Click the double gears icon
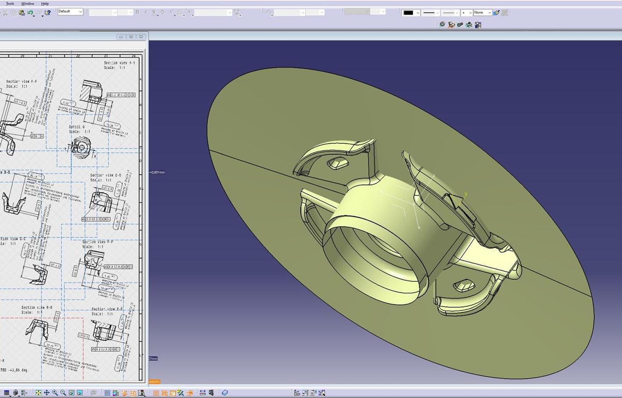This screenshot has width=622, height=398. [460, 24]
